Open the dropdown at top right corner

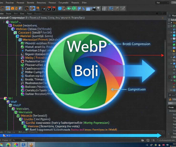coord(162,3)
